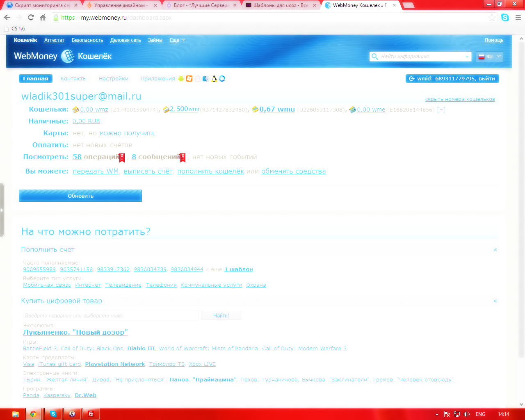Open the 0,67 wmu wallet link

277,109
